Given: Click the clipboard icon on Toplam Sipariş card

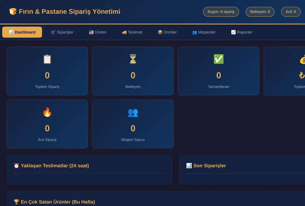Looking at the screenshot, I should click(x=47, y=59).
